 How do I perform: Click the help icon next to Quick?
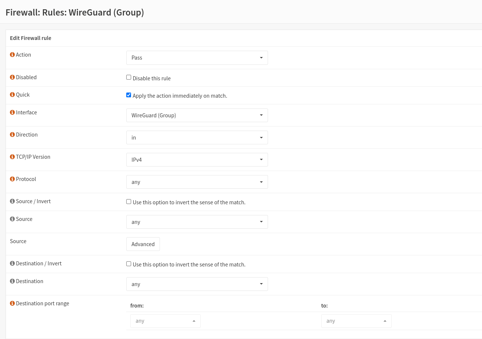coord(12,95)
